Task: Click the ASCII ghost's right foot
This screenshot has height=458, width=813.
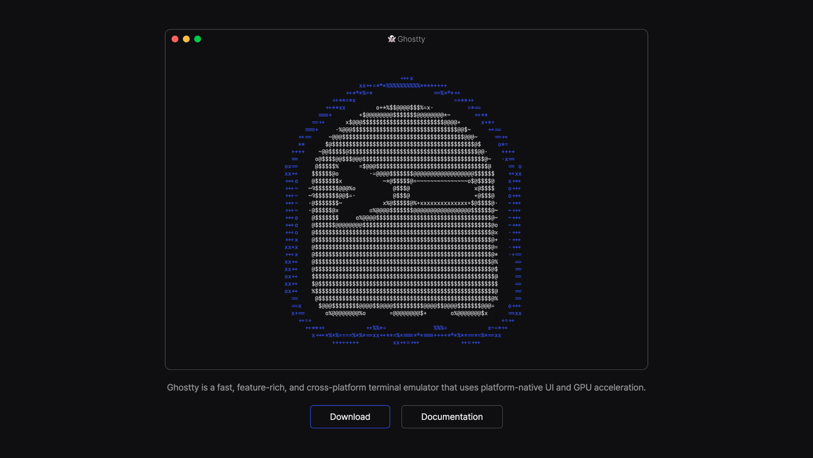Action: click(x=469, y=314)
